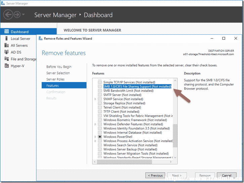Expand the SNMP Service tree node
Screen dimensions: 244x183
pyautogui.click(x=95, y=99)
